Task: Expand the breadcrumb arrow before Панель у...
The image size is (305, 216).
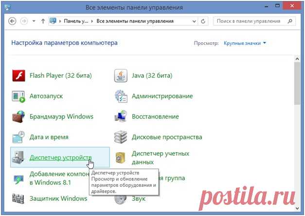Action: pos(60,21)
